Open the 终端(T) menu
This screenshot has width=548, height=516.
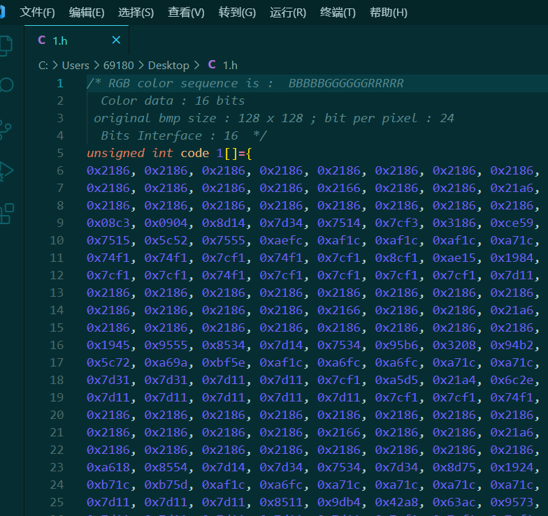click(338, 13)
